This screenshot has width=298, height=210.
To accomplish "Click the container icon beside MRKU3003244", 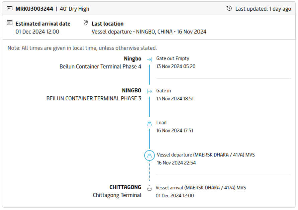I will (10, 9).
